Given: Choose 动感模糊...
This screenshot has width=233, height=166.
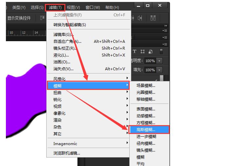Looking at the screenshot, I should [150, 116].
